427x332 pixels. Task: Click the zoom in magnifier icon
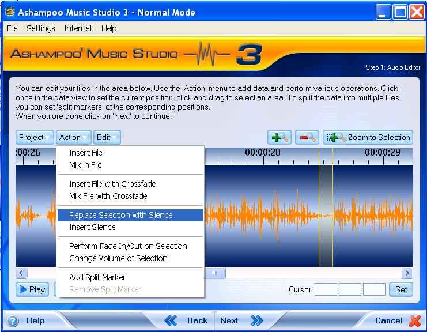(279, 137)
